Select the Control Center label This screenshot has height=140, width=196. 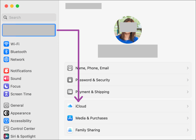coord(23,129)
